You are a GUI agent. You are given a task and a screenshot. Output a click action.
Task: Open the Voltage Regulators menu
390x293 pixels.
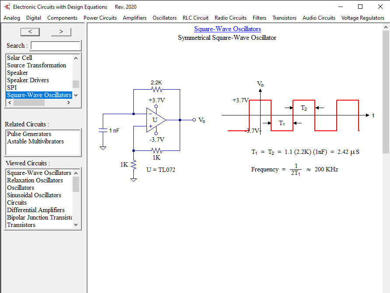tap(362, 18)
